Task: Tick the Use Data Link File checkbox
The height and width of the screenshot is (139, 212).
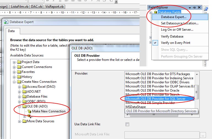Action: pyautogui.click(x=127, y=124)
